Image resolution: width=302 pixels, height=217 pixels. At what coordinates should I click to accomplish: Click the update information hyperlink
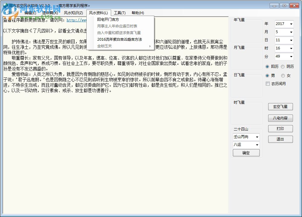click(x=78, y=20)
